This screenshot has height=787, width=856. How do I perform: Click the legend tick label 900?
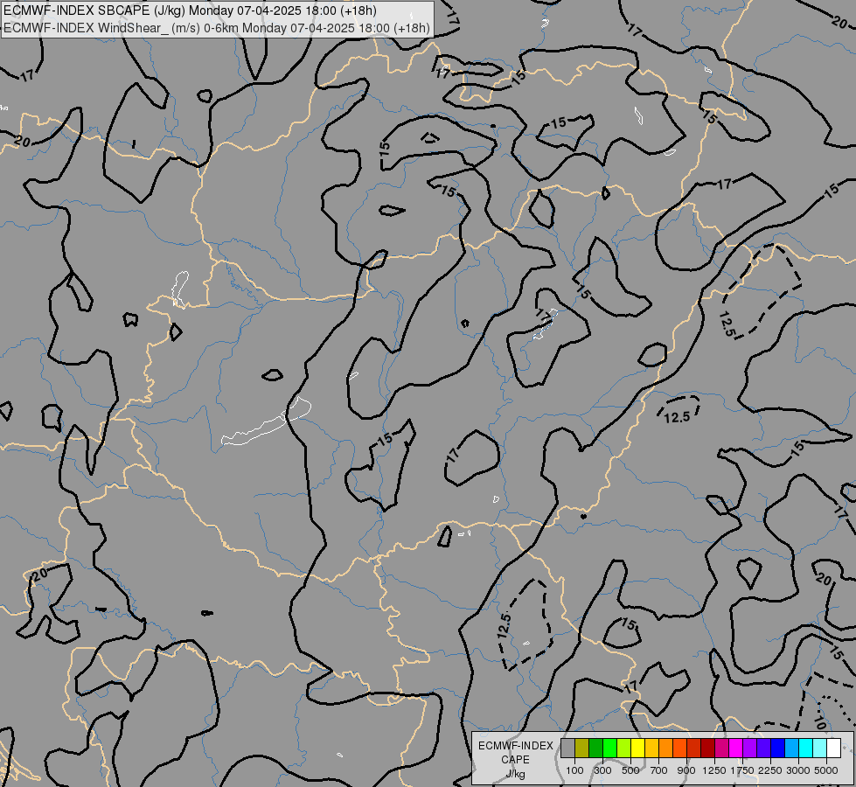(x=686, y=770)
